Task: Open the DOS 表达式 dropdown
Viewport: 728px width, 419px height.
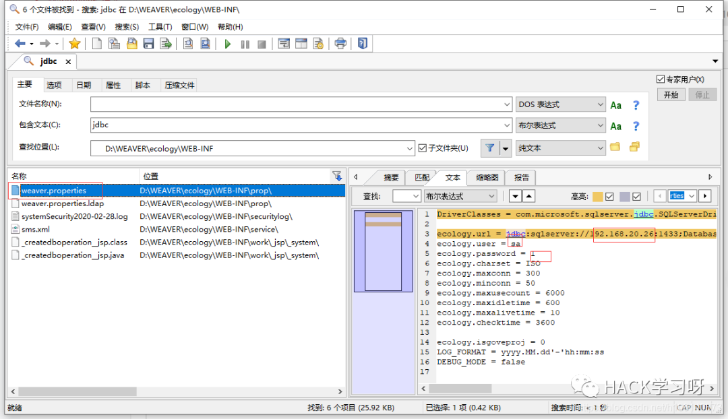Action: click(x=600, y=105)
